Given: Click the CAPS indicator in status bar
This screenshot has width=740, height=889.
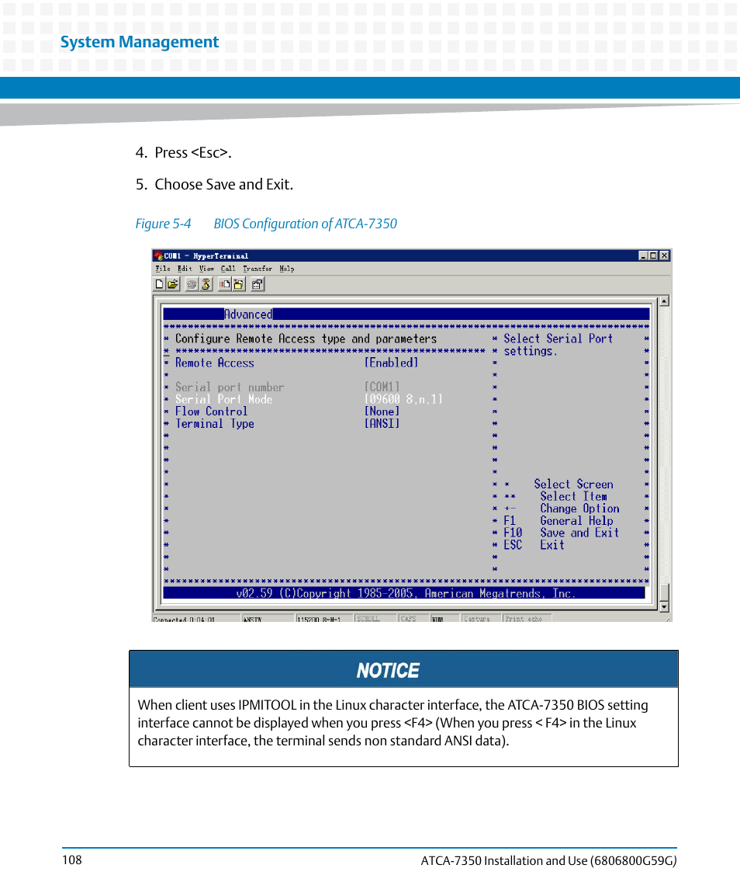Looking at the screenshot, I should coord(413,619).
